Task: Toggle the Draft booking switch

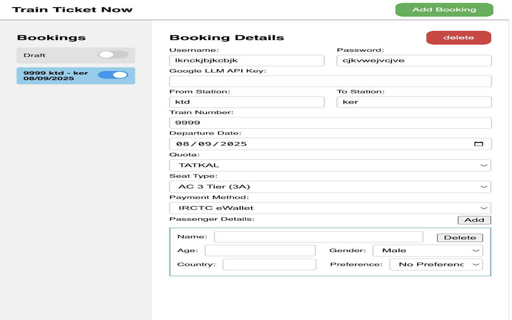Action: tap(113, 55)
